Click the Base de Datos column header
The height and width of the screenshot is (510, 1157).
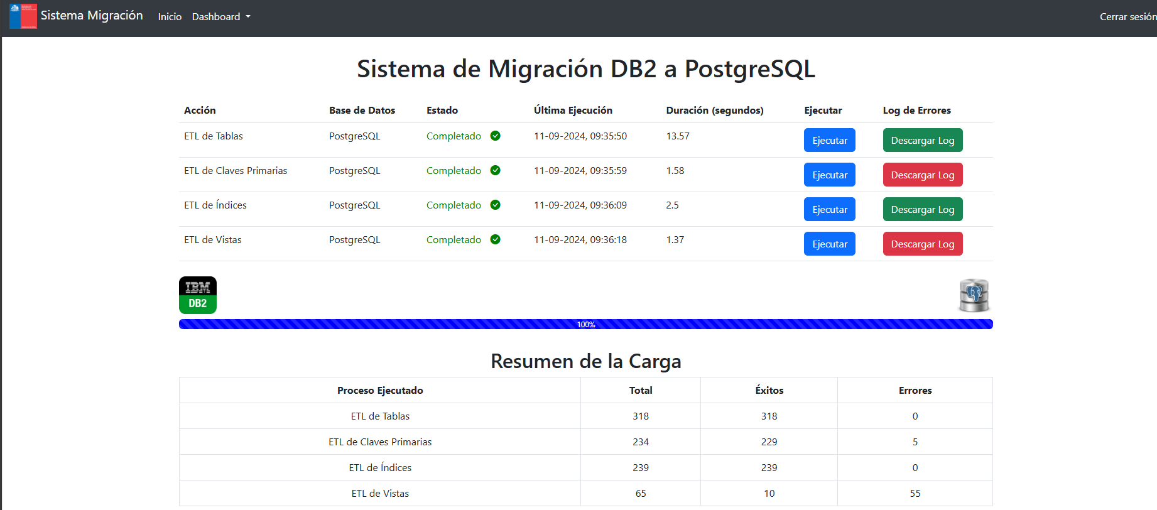pyautogui.click(x=362, y=110)
